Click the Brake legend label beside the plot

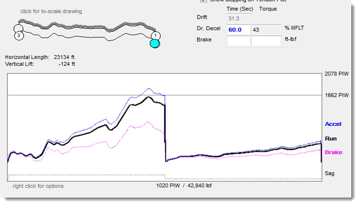[333, 152]
